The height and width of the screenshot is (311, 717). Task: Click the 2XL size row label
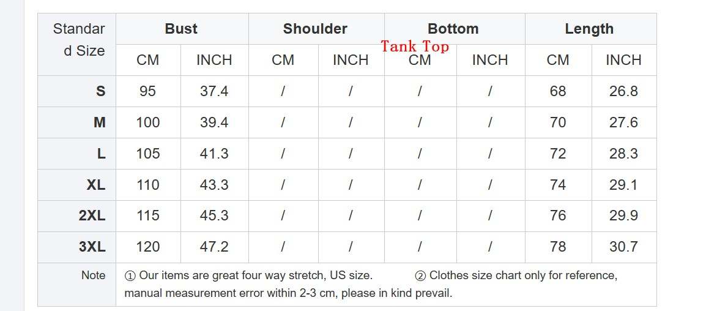tap(92, 215)
